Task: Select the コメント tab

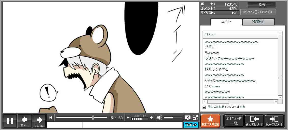Action: [226, 22]
